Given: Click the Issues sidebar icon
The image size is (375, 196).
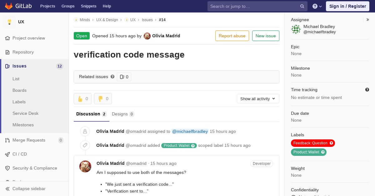Looking at the screenshot, I should coord(7,66).
